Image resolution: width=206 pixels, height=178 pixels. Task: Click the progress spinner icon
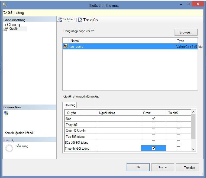9,148
